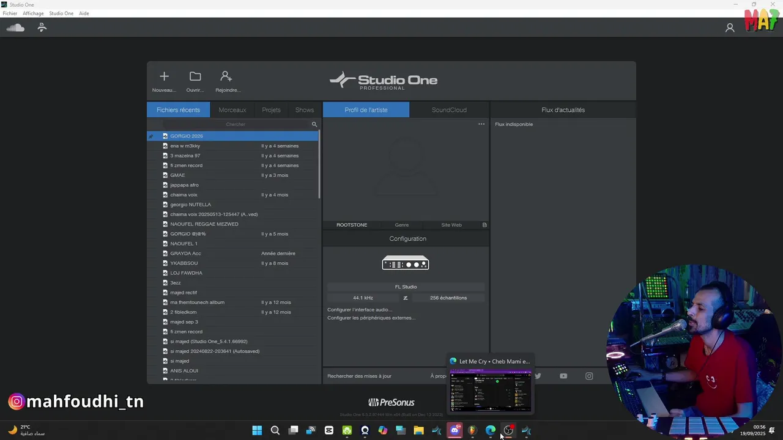Viewport: 783px width, 440px height.
Task: Click the Chercher search field
Action: click(x=236, y=124)
